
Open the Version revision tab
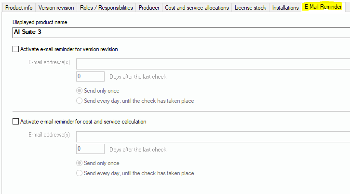[x=56, y=8]
